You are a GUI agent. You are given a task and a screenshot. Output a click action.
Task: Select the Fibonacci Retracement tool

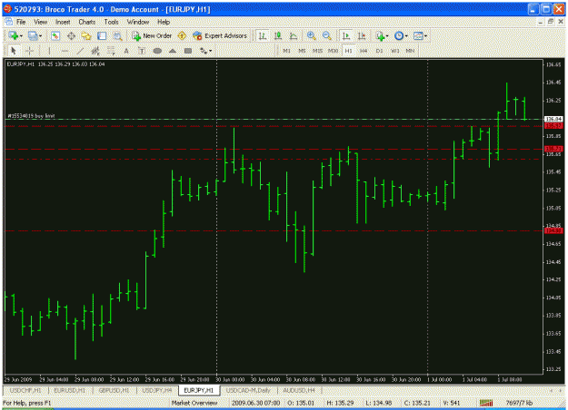pos(111,51)
